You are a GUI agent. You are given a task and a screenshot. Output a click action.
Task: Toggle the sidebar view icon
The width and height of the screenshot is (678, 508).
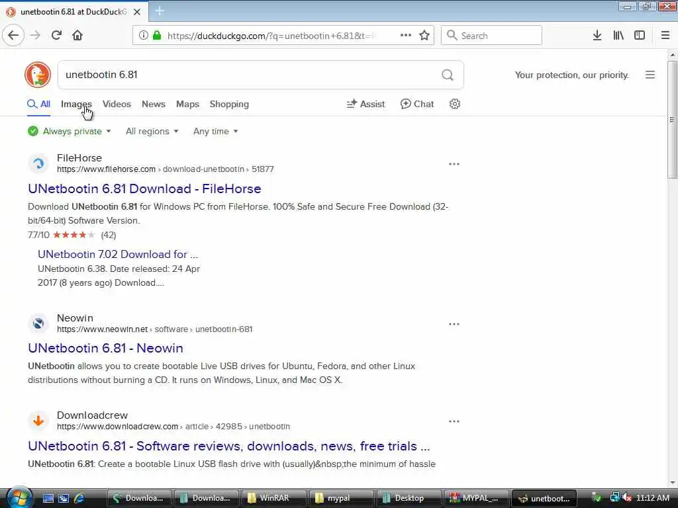click(x=640, y=36)
